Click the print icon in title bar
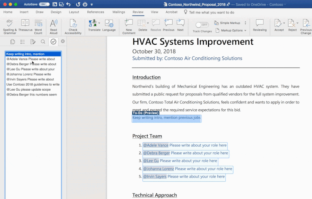Viewport: 312px width, 199px height. [85, 4]
